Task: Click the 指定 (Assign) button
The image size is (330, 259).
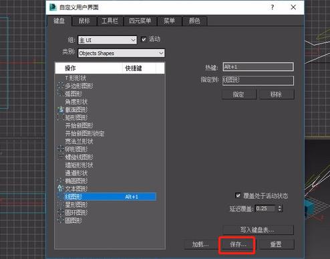Action: pyautogui.click(x=238, y=94)
